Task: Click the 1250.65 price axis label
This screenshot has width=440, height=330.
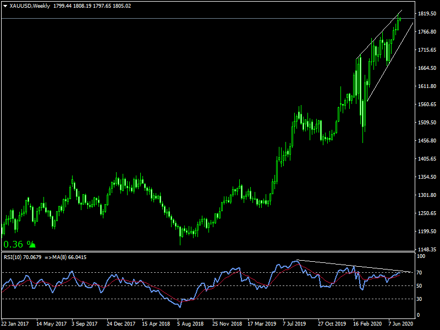Action: pos(427,213)
